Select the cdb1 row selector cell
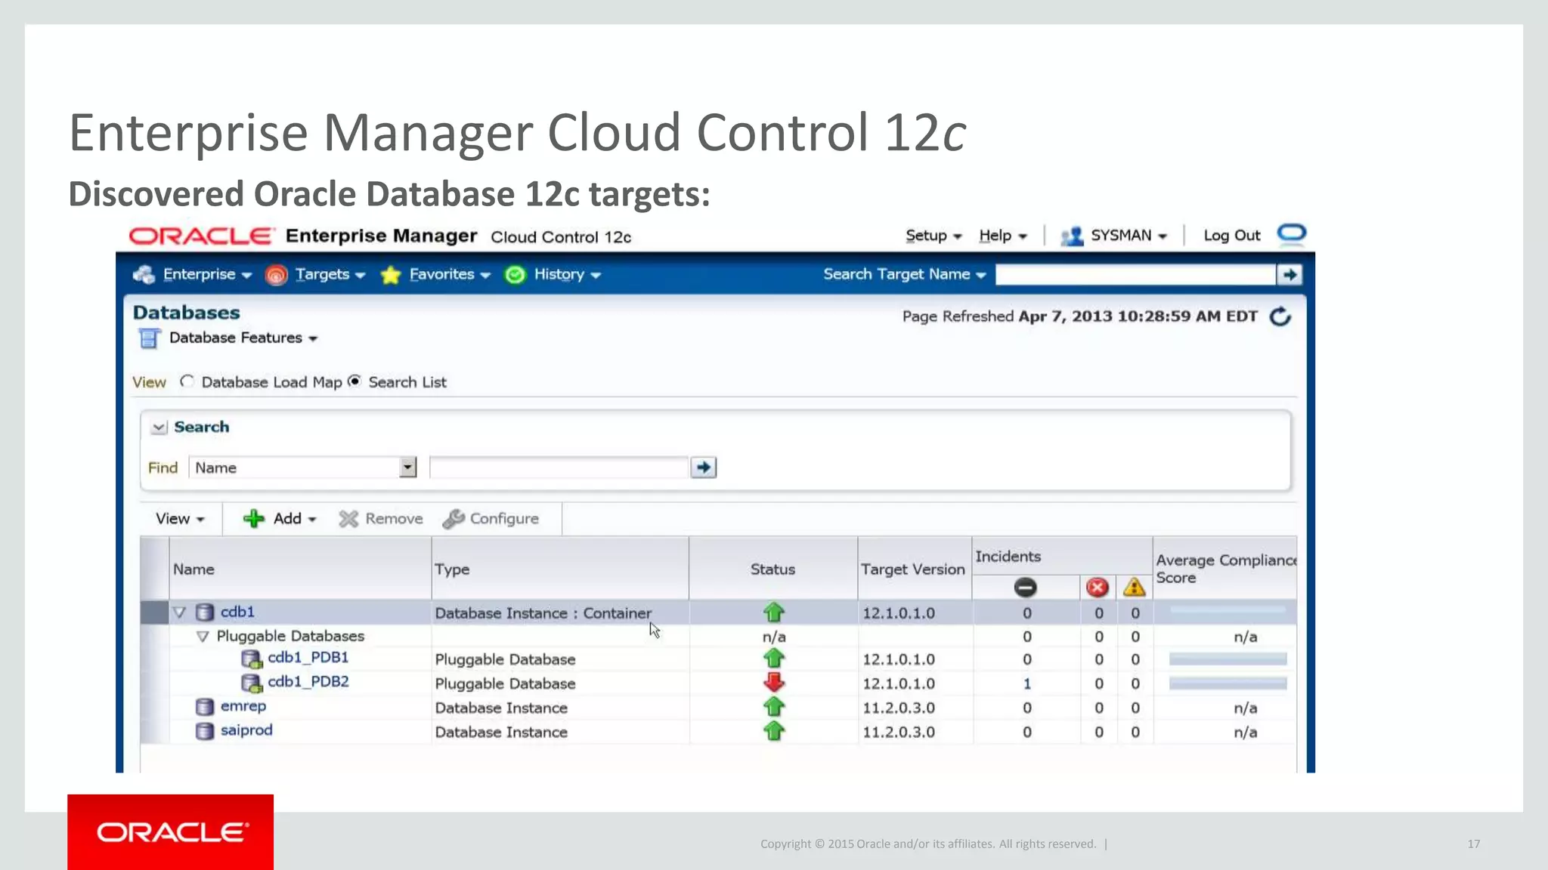 click(x=154, y=612)
